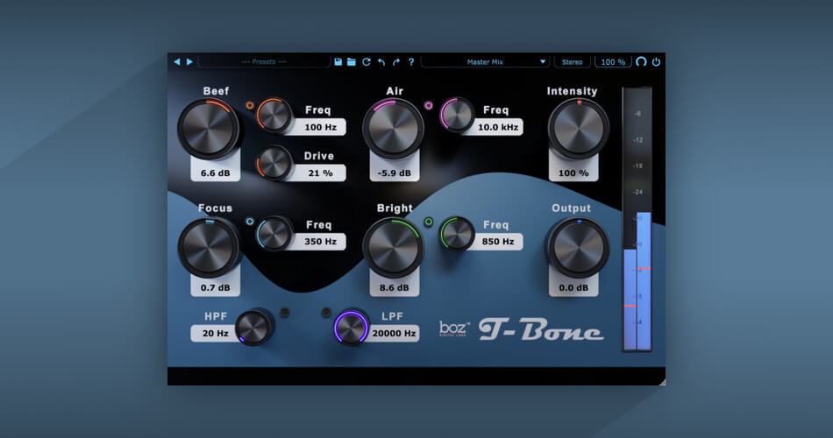Click the output level meter
The height and width of the screenshot is (438, 833).
[x=637, y=219]
